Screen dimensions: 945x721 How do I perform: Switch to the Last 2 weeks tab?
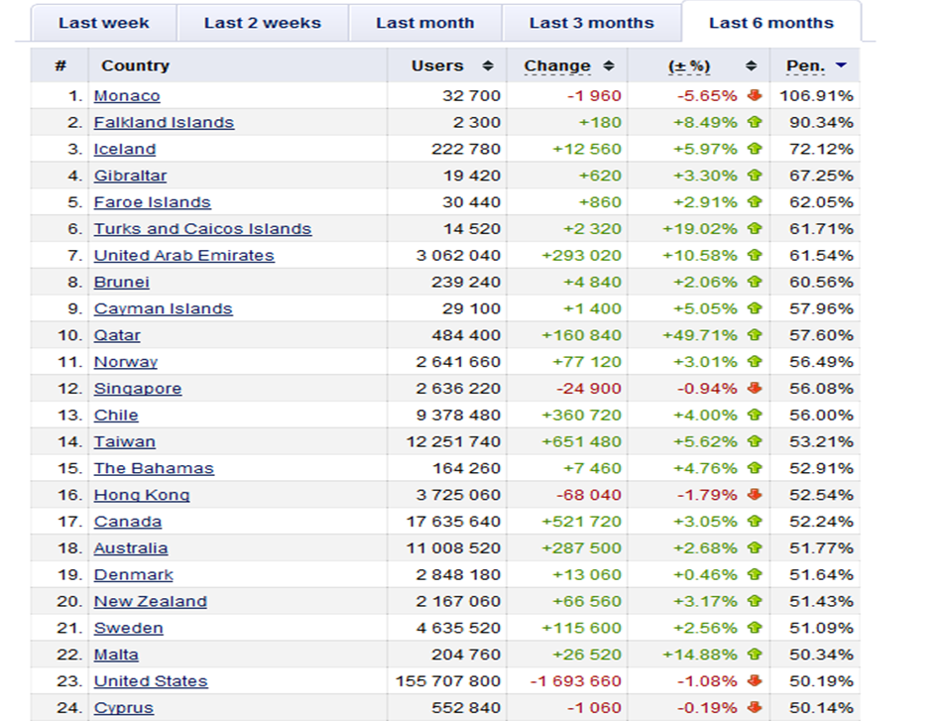[262, 23]
